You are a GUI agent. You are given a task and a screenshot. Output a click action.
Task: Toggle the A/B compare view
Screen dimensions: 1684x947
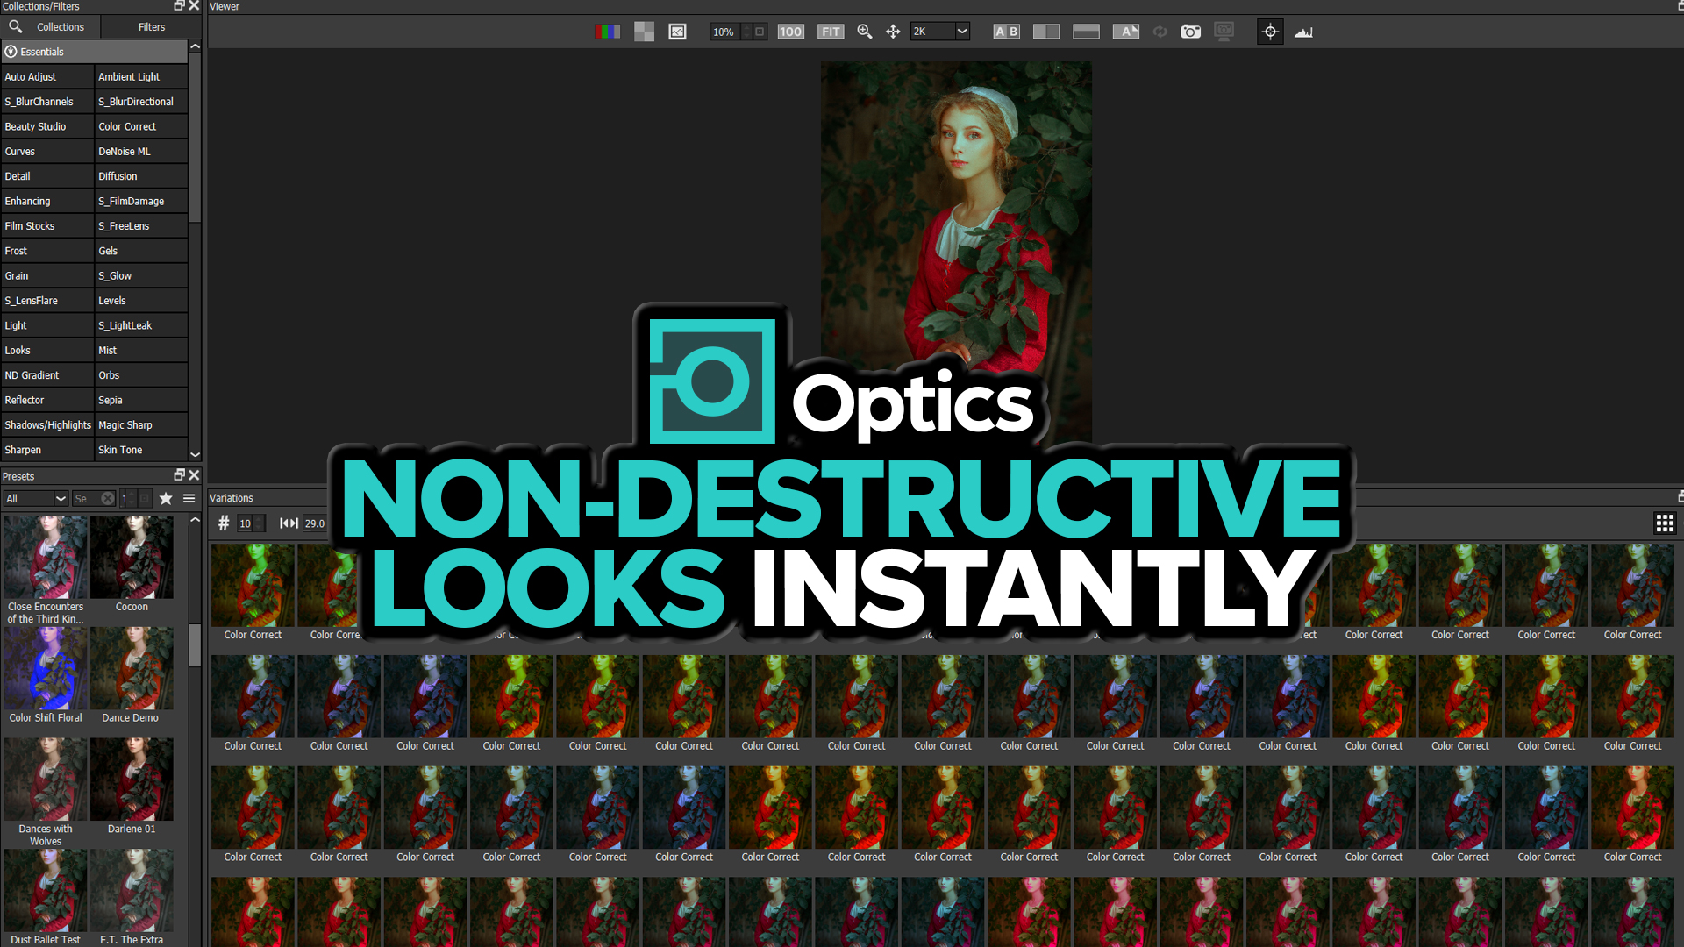[x=1006, y=32]
